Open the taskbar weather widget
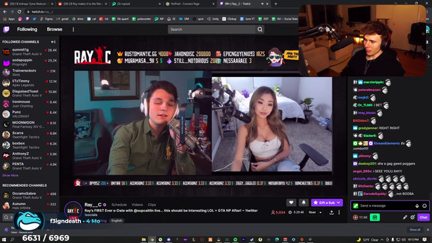Image resolution: width=432 pixels, height=243 pixels. [x=367, y=240]
